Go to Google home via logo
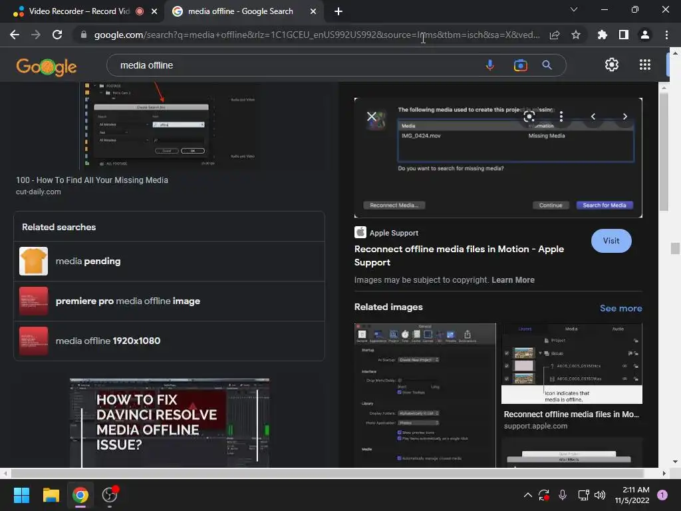The image size is (681, 511). coord(47,67)
